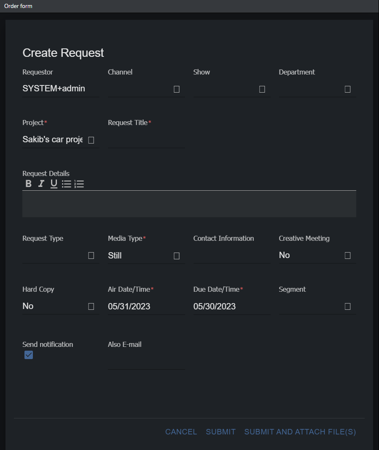Expand the Department dropdown
Image resolution: width=379 pixels, height=450 pixels.
pyautogui.click(x=347, y=89)
